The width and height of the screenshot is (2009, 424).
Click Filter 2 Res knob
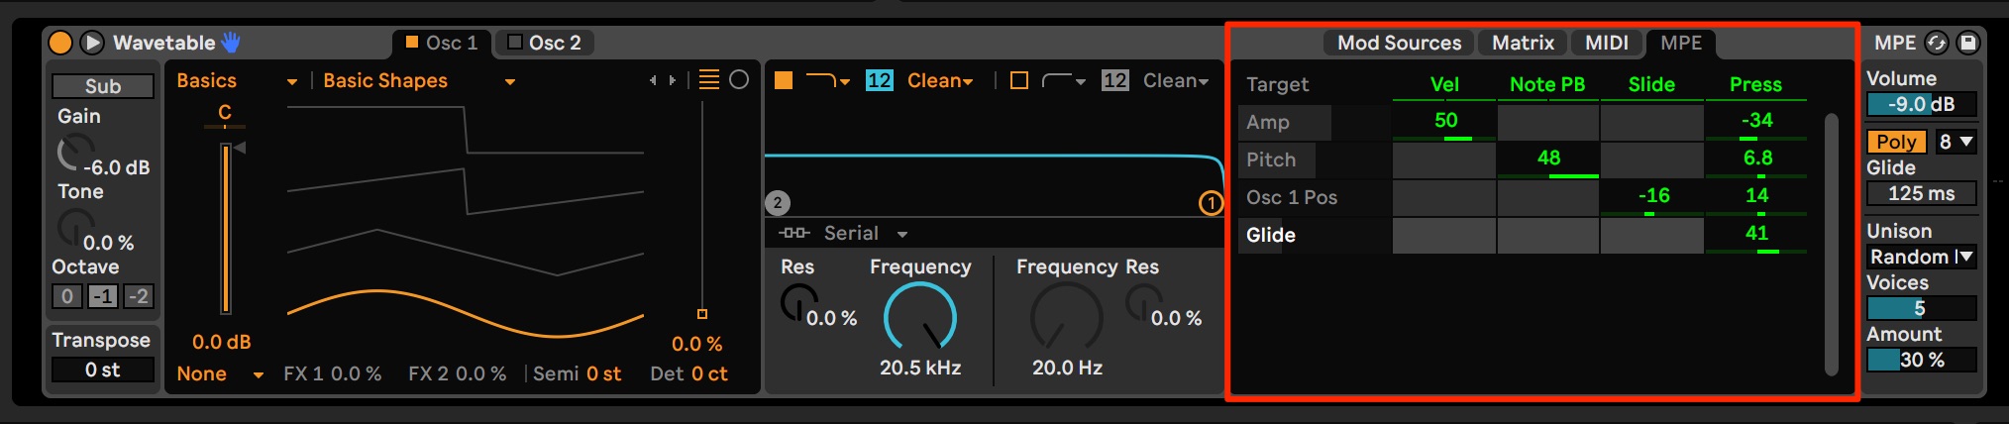[1144, 302]
